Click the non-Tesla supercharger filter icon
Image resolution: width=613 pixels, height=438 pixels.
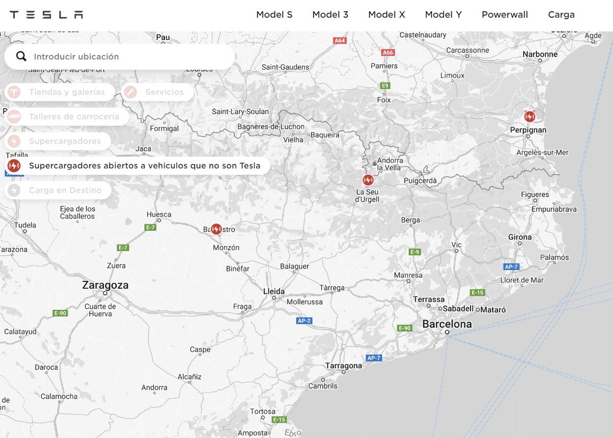pos(14,165)
